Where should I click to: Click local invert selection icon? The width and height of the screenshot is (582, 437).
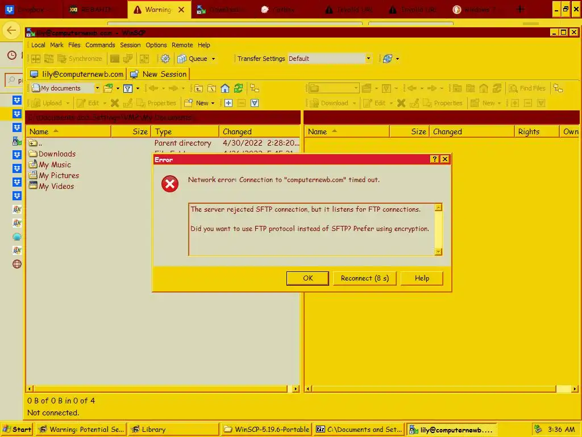pos(255,103)
